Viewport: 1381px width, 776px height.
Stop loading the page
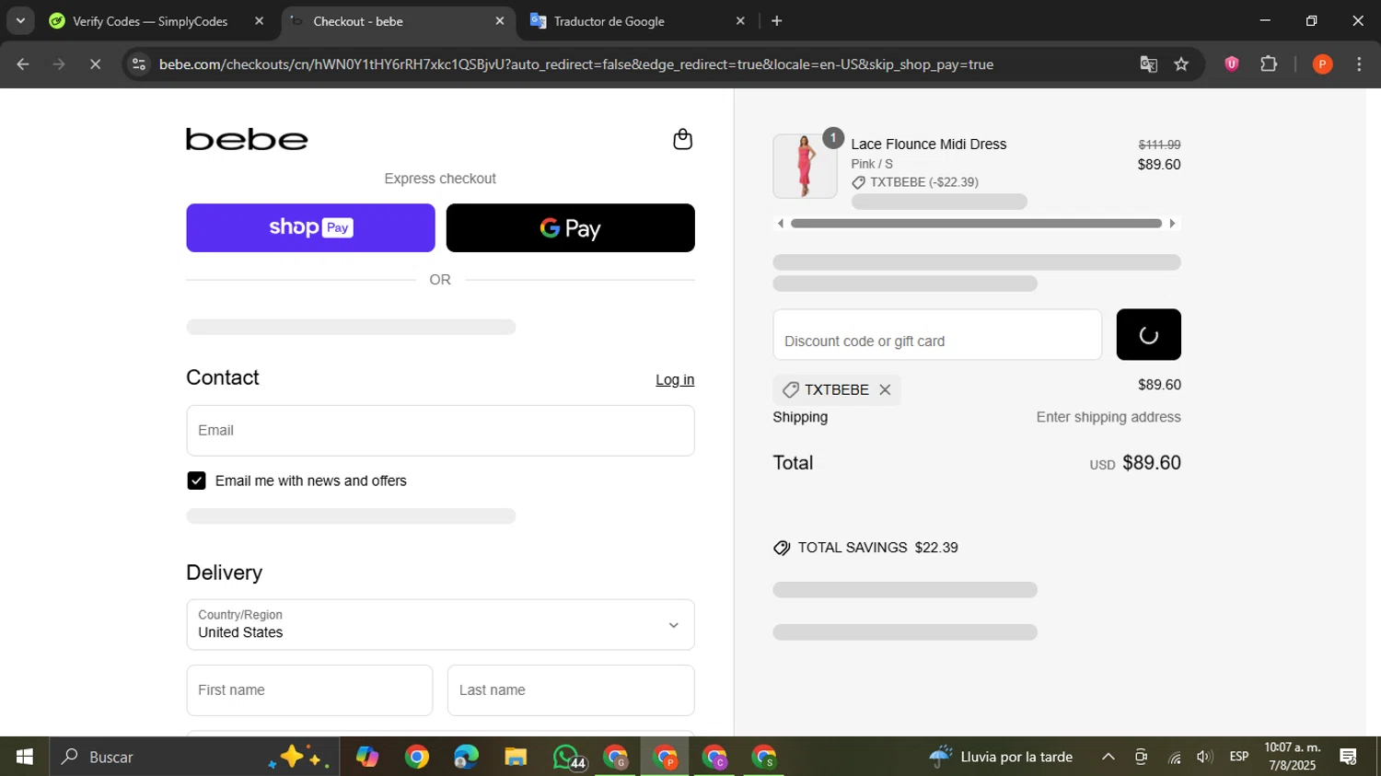click(x=95, y=64)
